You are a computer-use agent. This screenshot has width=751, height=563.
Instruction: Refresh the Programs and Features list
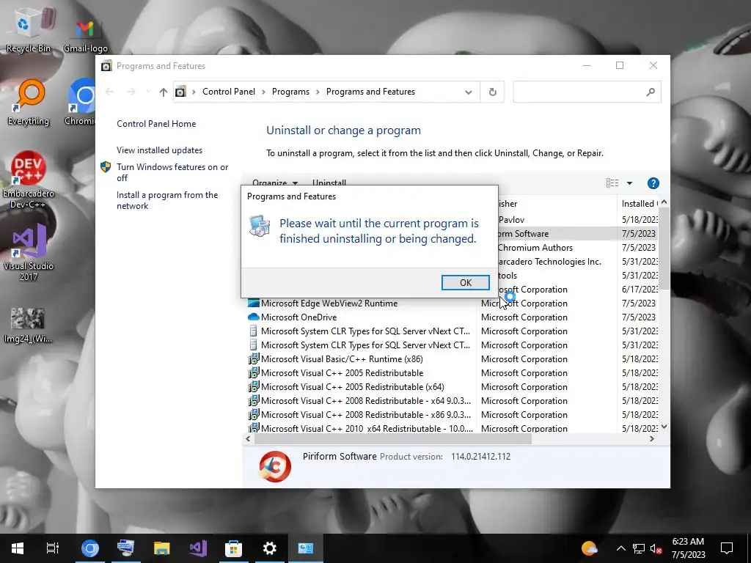point(492,92)
